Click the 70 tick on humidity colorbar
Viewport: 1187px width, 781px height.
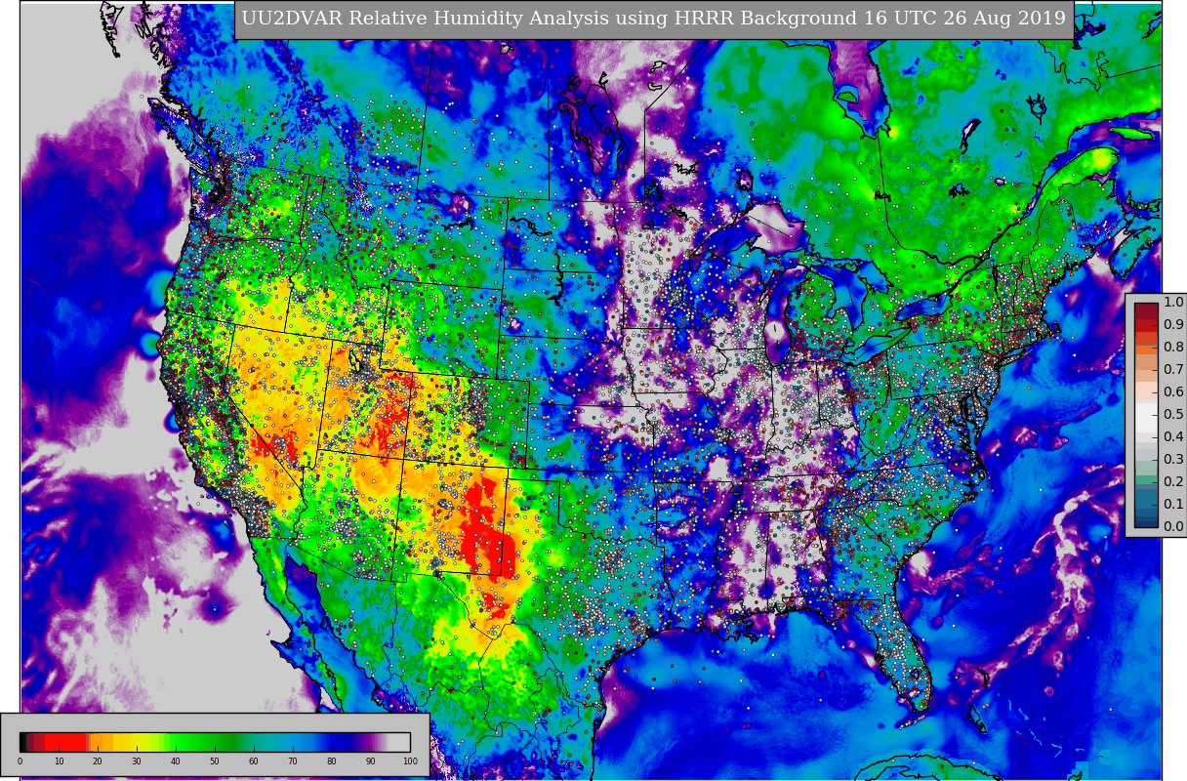(x=293, y=761)
